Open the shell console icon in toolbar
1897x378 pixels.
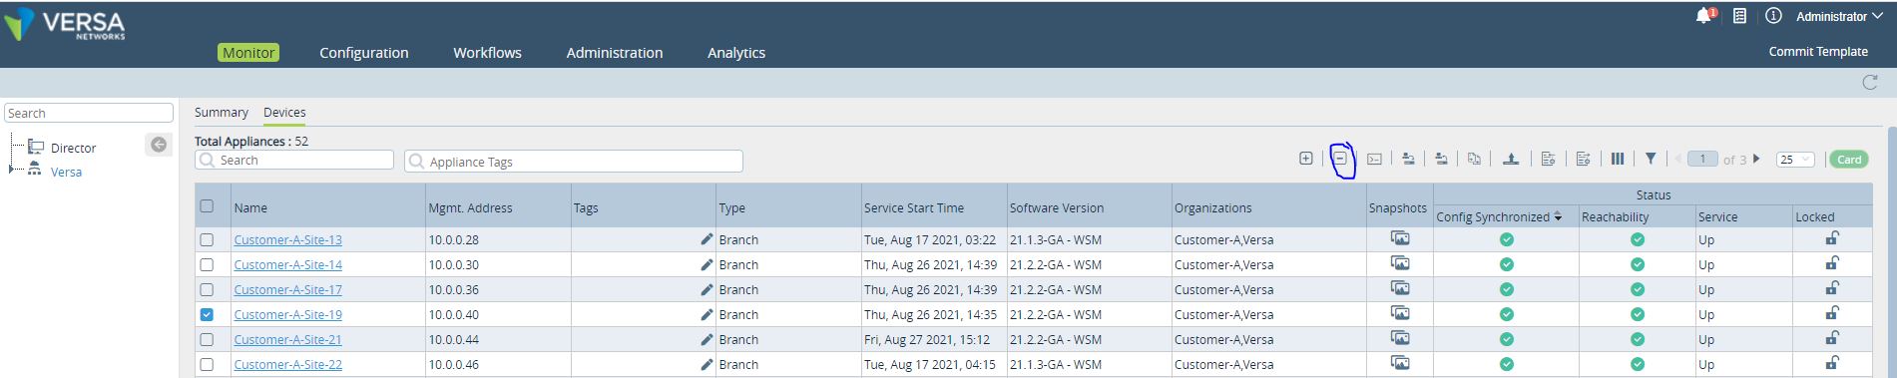click(x=1374, y=159)
